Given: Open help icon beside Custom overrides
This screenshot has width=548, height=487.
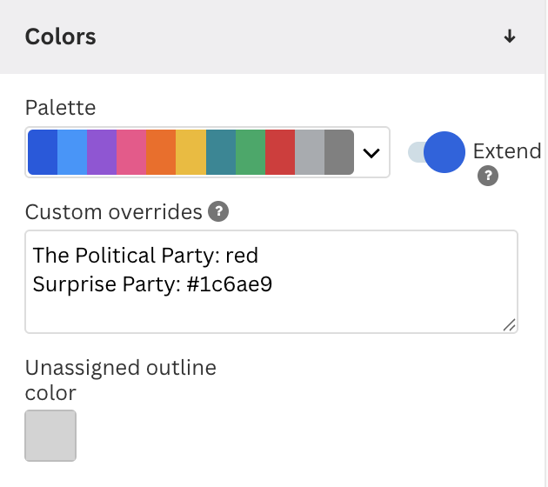Looking at the screenshot, I should click(218, 211).
